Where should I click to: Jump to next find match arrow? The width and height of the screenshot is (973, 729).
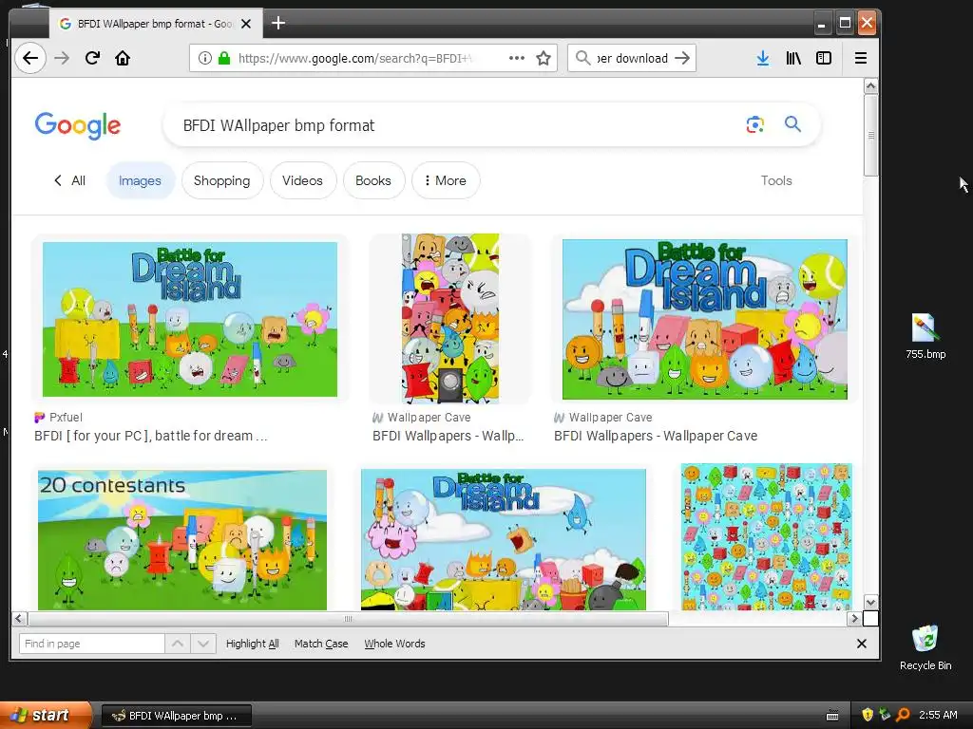click(x=203, y=644)
